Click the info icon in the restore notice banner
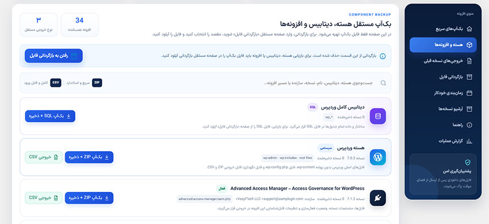 [383, 56]
